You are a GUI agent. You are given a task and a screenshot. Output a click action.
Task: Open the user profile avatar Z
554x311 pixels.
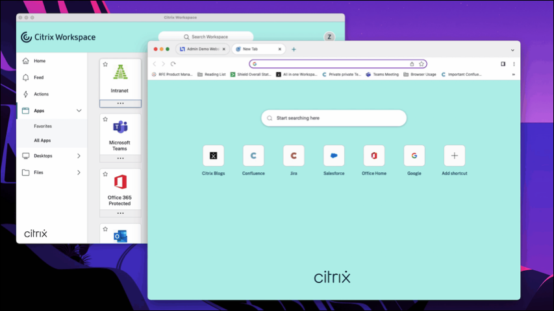point(329,37)
